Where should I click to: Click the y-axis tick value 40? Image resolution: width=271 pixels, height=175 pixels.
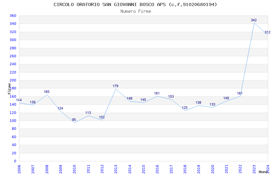point(14,145)
